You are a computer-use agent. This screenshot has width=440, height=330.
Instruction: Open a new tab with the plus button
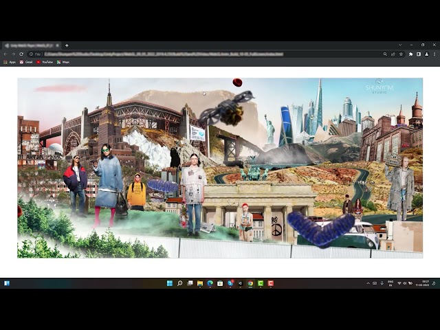[67, 45]
